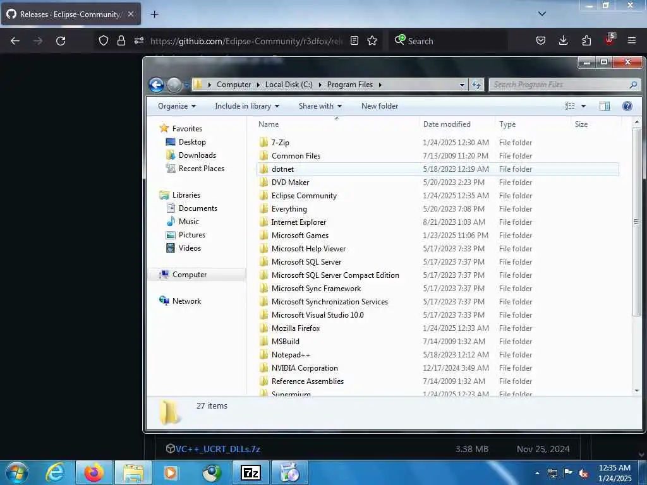
Task: Open 7-Zip taskbar icon
Action: 251,472
